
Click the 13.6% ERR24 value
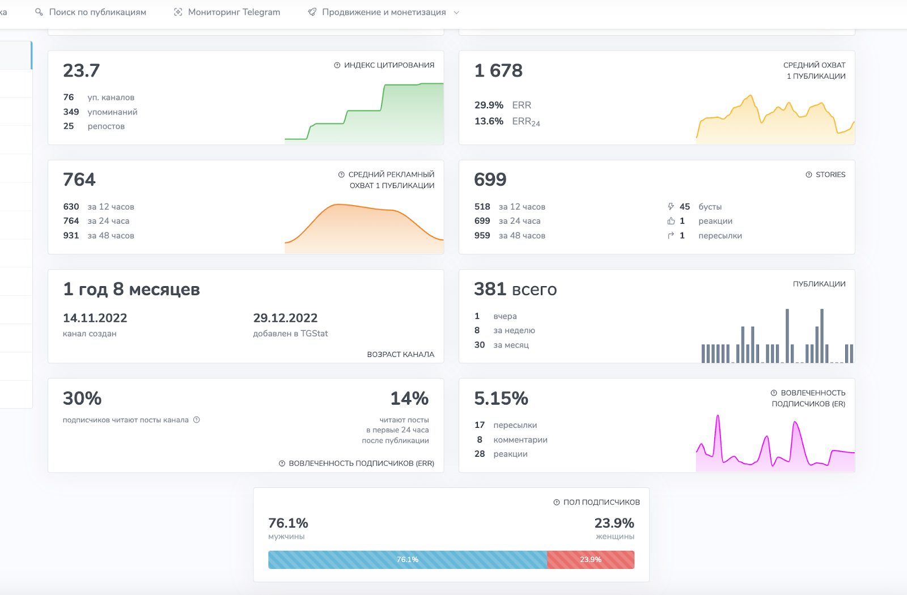(489, 121)
